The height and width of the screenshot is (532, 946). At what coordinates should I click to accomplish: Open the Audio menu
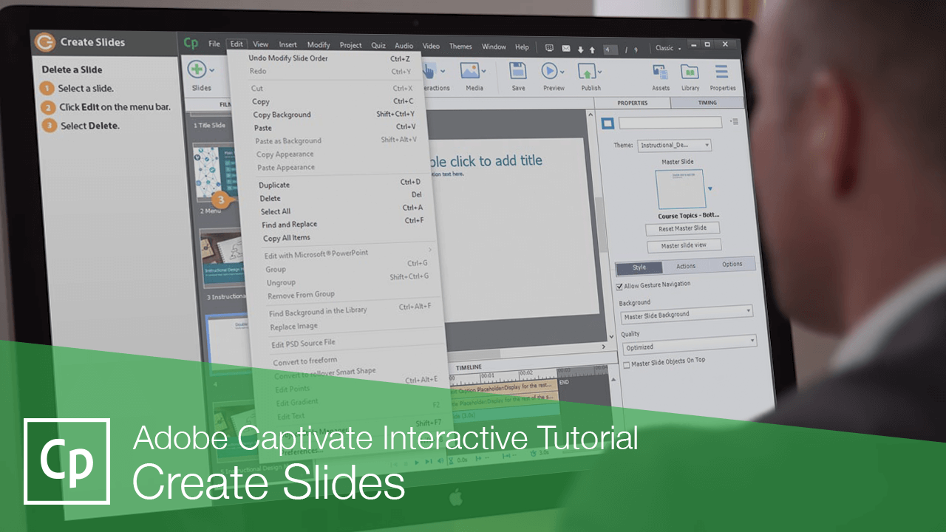tap(404, 46)
